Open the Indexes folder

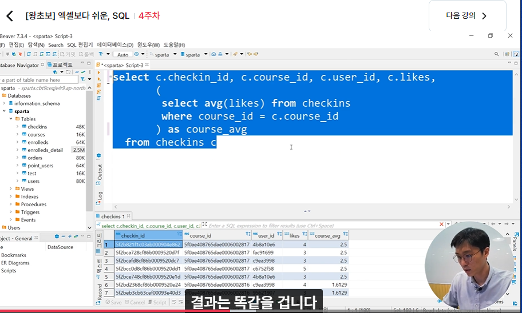coord(30,196)
